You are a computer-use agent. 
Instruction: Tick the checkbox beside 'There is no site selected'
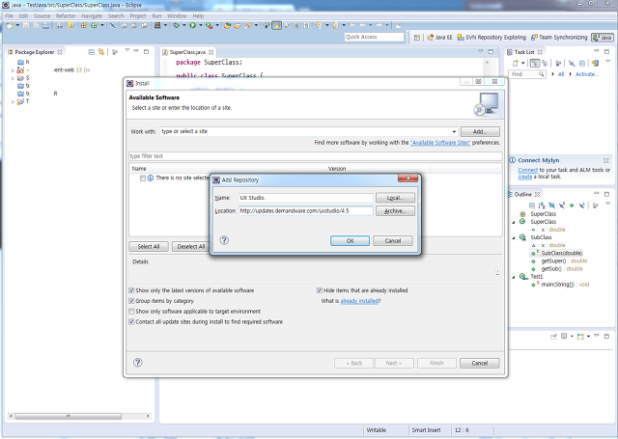pyautogui.click(x=143, y=178)
